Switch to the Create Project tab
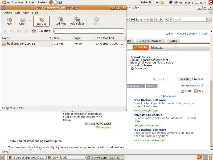The image size is (213, 160). 150,41
